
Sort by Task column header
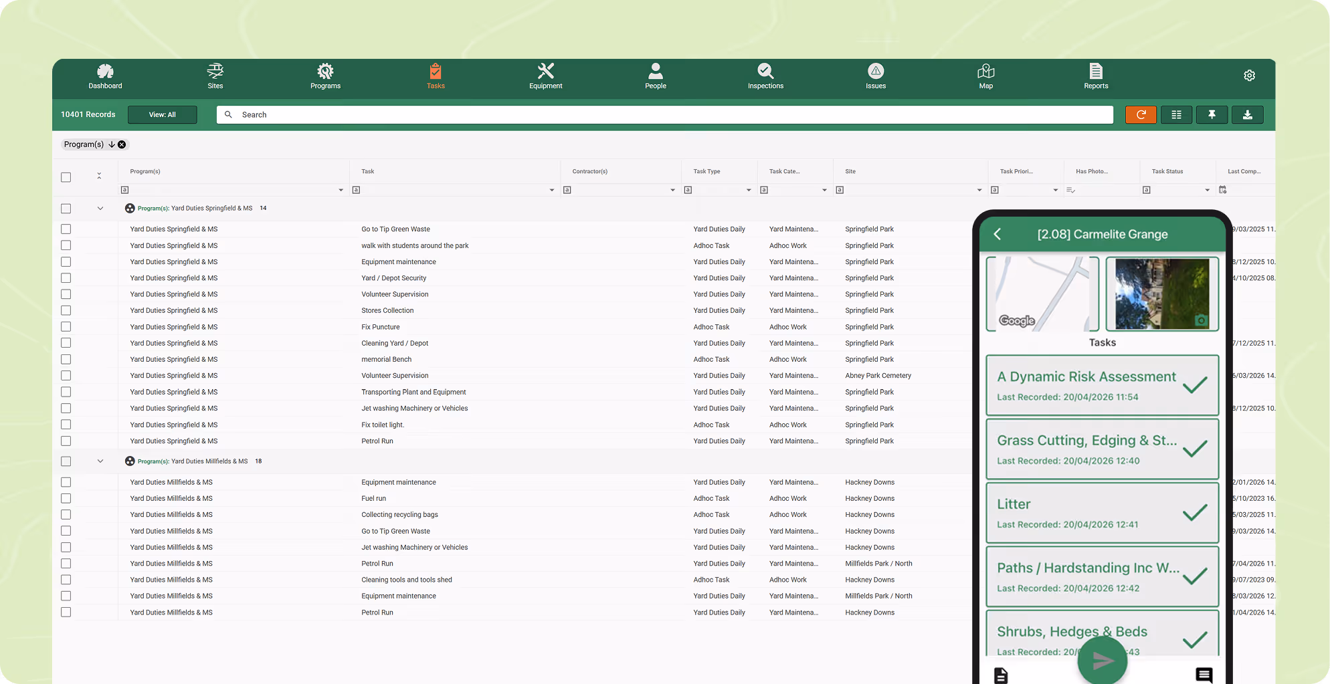[x=368, y=172]
